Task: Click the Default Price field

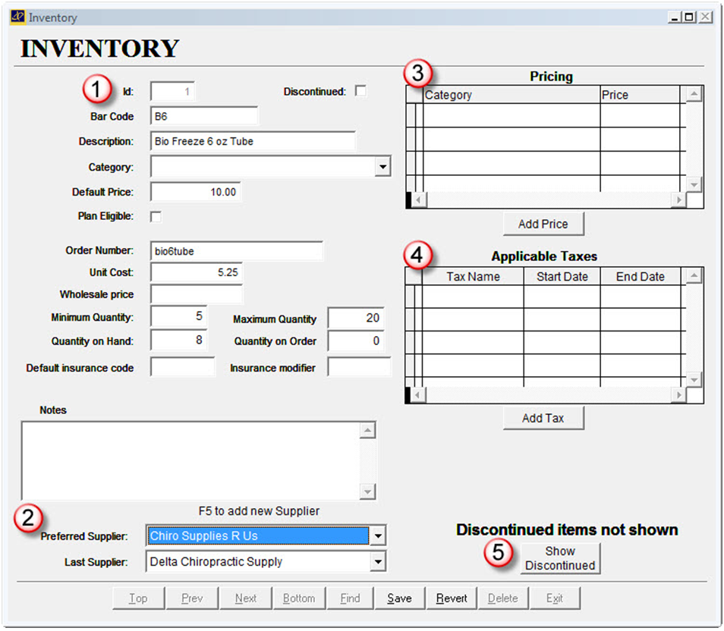Action: pos(195,192)
